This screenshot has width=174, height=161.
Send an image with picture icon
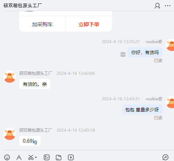[x=47, y=157]
